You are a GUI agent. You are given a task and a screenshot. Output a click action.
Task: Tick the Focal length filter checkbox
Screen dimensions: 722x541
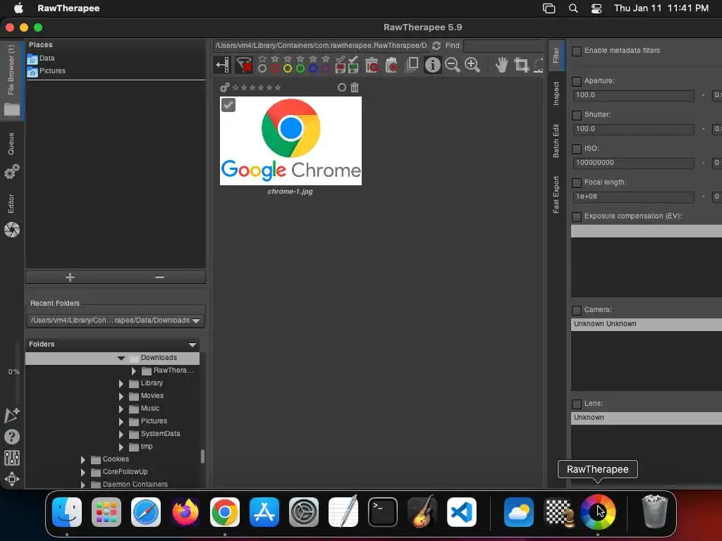click(577, 182)
